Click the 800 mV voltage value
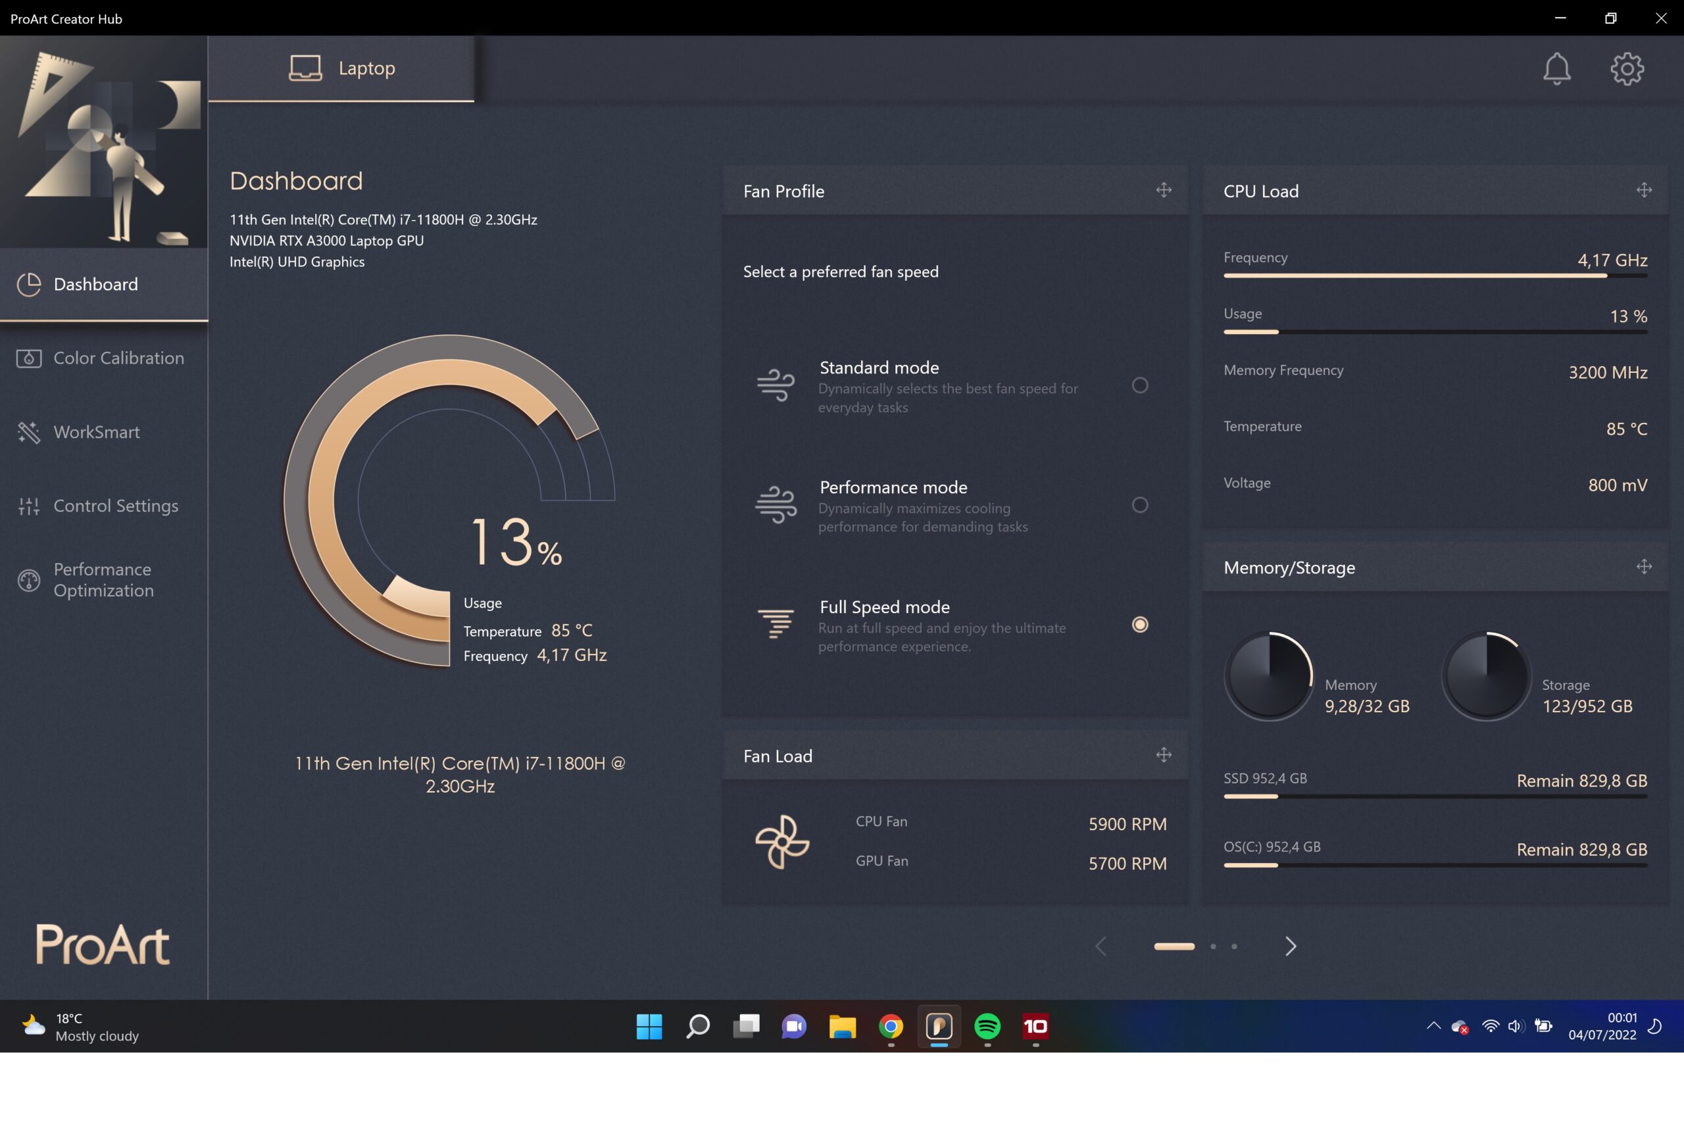 point(1617,485)
